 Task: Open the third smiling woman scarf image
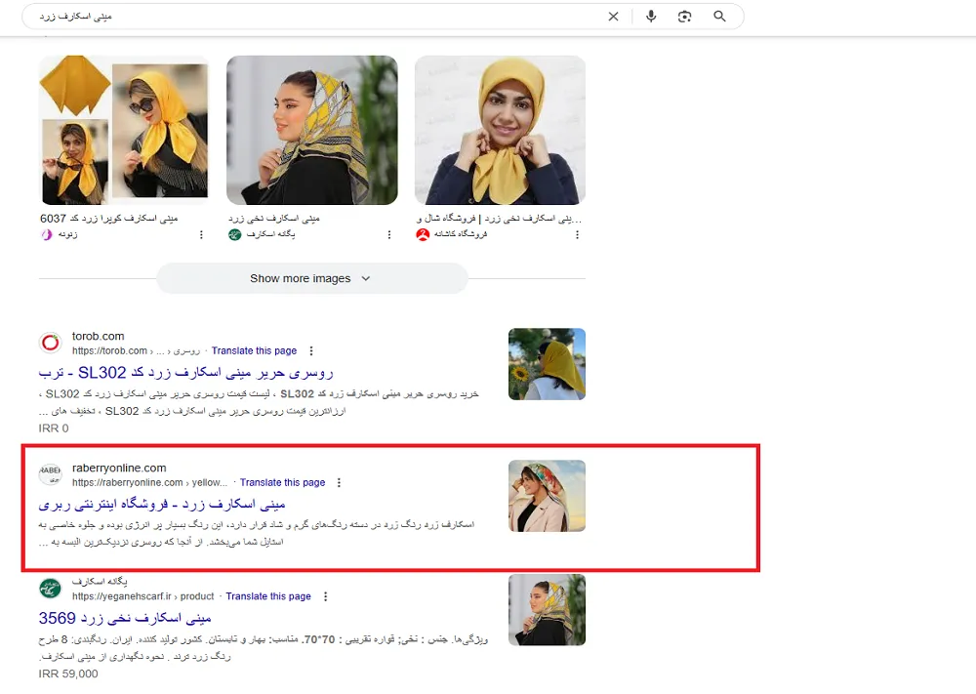(x=500, y=130)
